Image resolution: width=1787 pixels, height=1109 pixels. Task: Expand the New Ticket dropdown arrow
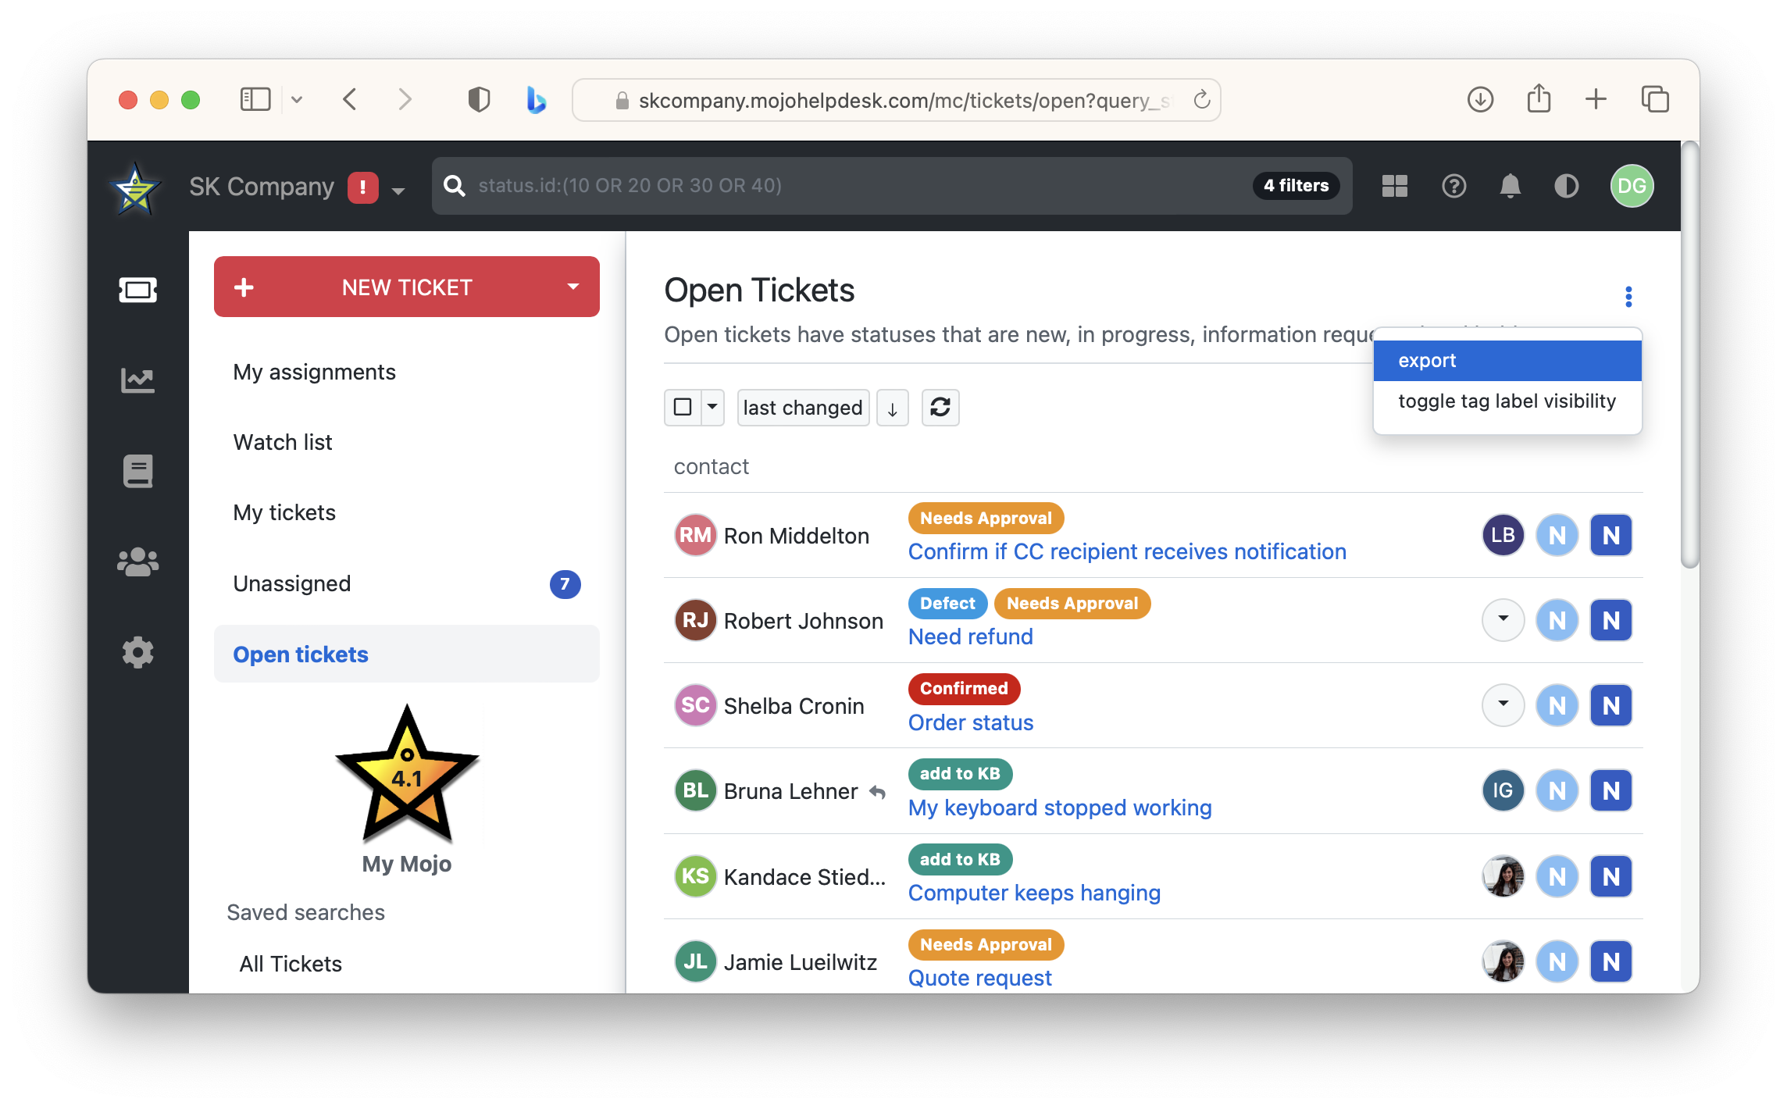573,287
